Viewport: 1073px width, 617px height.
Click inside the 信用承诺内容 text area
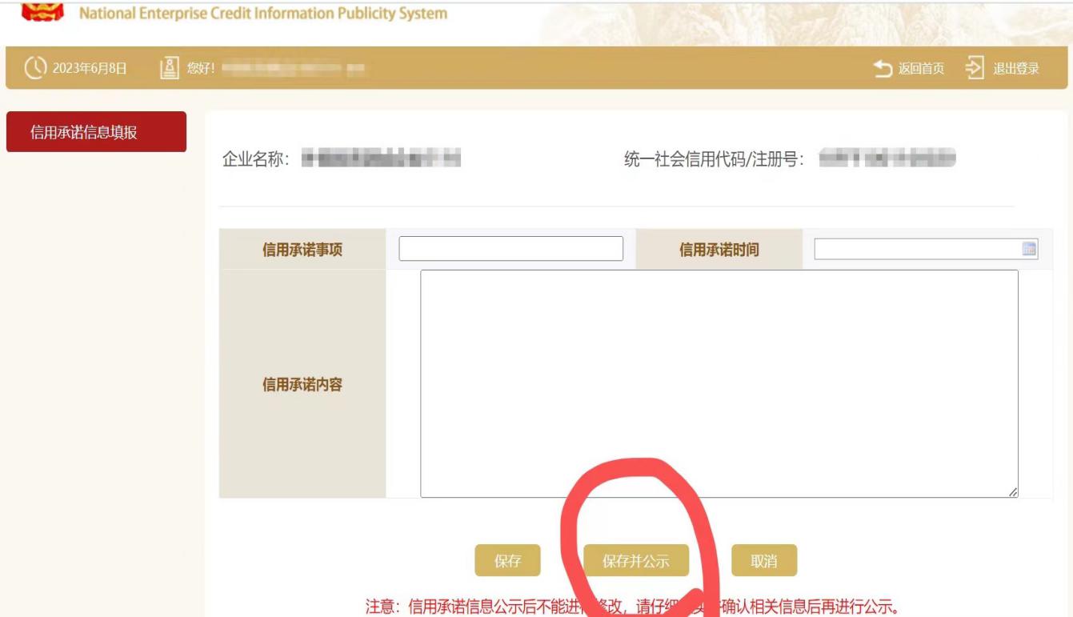pos(719,383)
